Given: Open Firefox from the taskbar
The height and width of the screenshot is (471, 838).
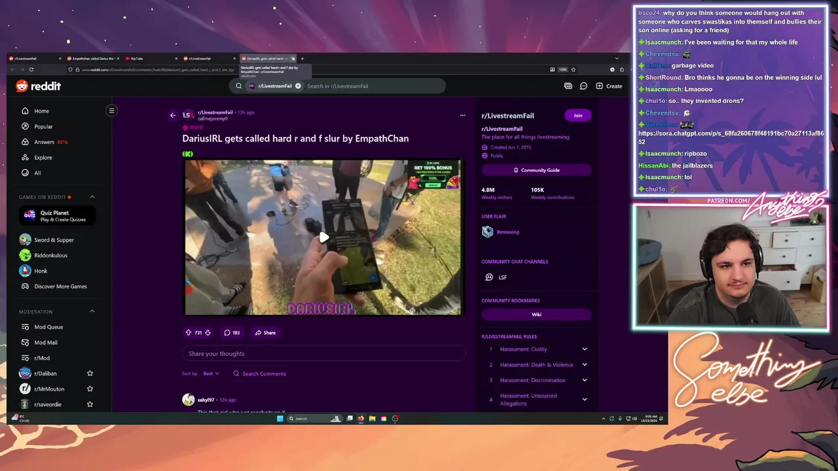Looking at the screenshot, I should [x=360, y=419].
